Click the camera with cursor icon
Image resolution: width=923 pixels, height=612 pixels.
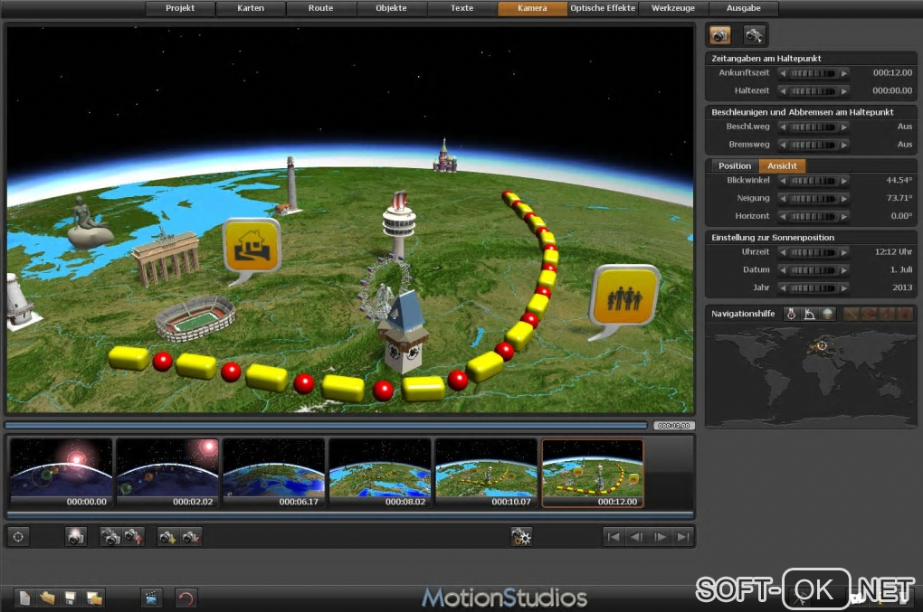point(754,35)
